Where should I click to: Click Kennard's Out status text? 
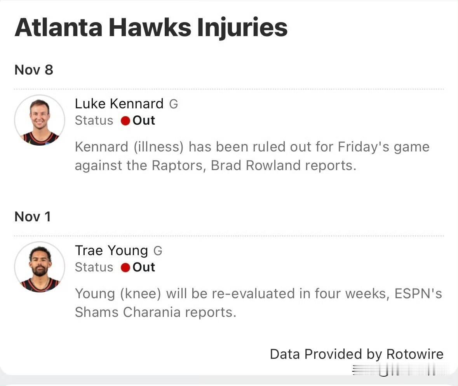point(144,121)
